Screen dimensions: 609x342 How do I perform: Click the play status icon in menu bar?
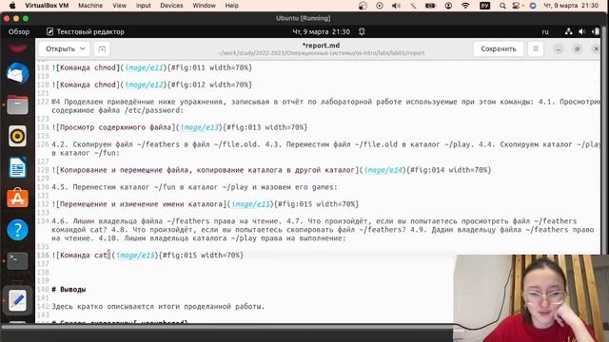coord(380,6)
